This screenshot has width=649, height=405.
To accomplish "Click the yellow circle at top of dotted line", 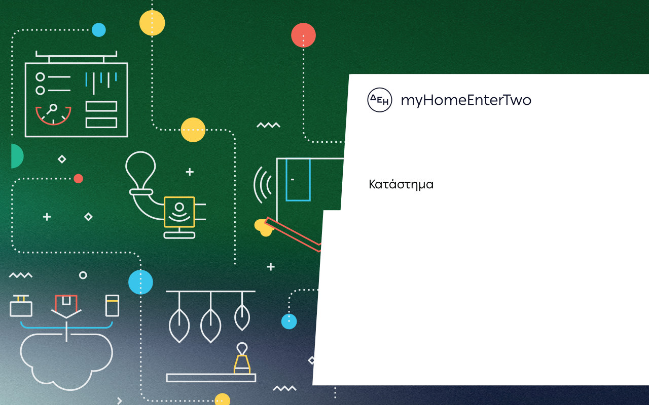I will click(152, 23).
